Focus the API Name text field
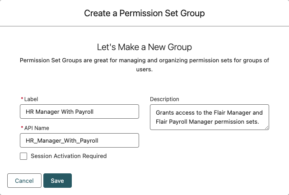289x195 pixels. pos(79,140)
